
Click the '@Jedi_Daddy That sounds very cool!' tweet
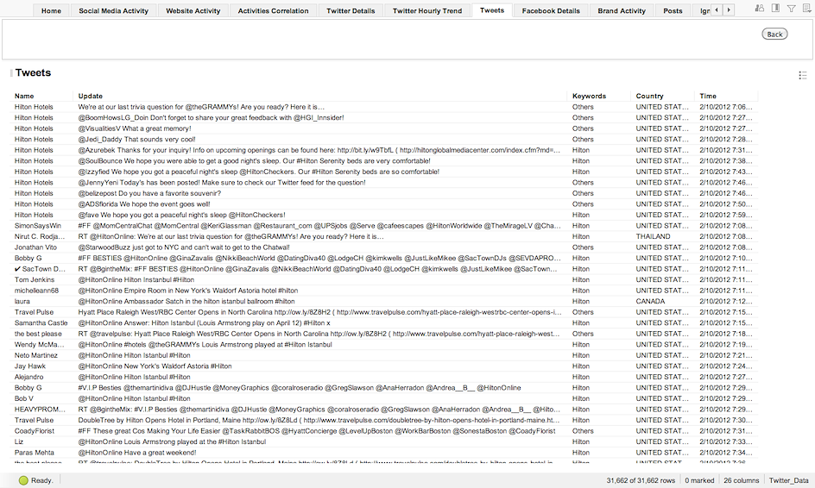click(136, 139)
